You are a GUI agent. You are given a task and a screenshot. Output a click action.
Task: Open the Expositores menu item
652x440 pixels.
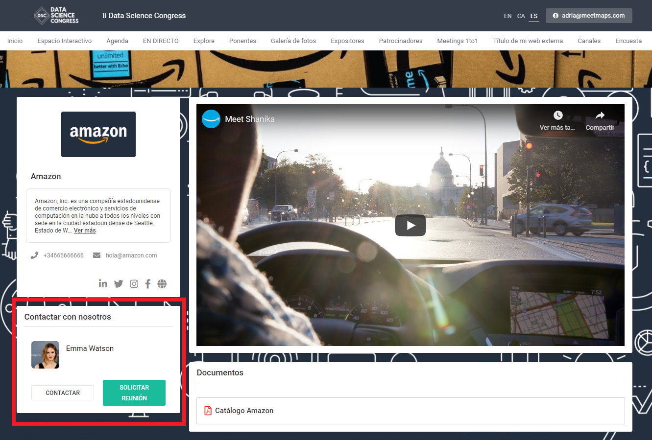[x=347, y=41]
